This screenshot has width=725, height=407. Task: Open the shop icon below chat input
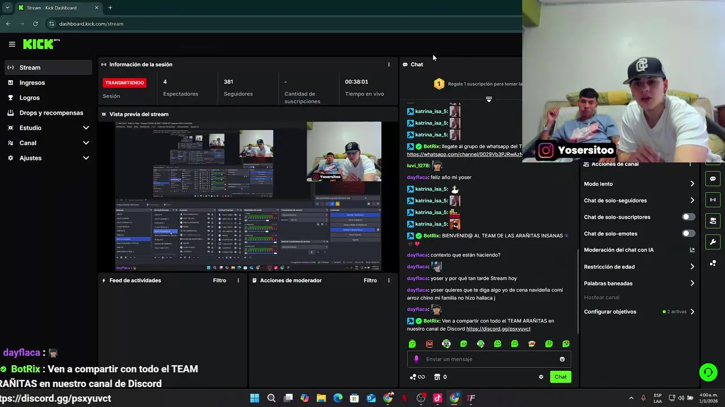tap(437, 377)
